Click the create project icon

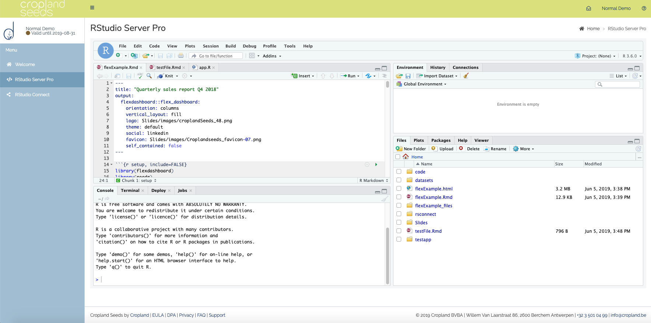[134, 56]
